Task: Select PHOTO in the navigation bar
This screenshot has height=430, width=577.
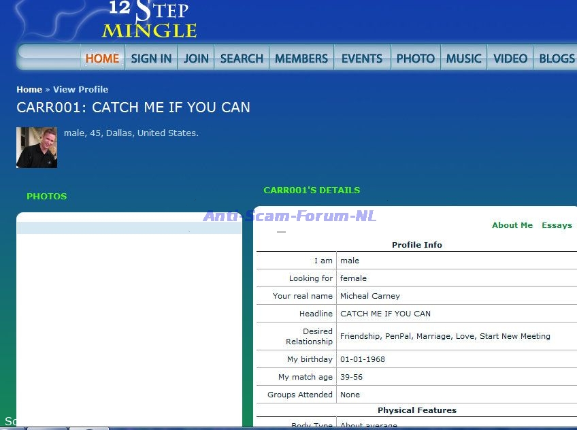Action: pos(416,59)
